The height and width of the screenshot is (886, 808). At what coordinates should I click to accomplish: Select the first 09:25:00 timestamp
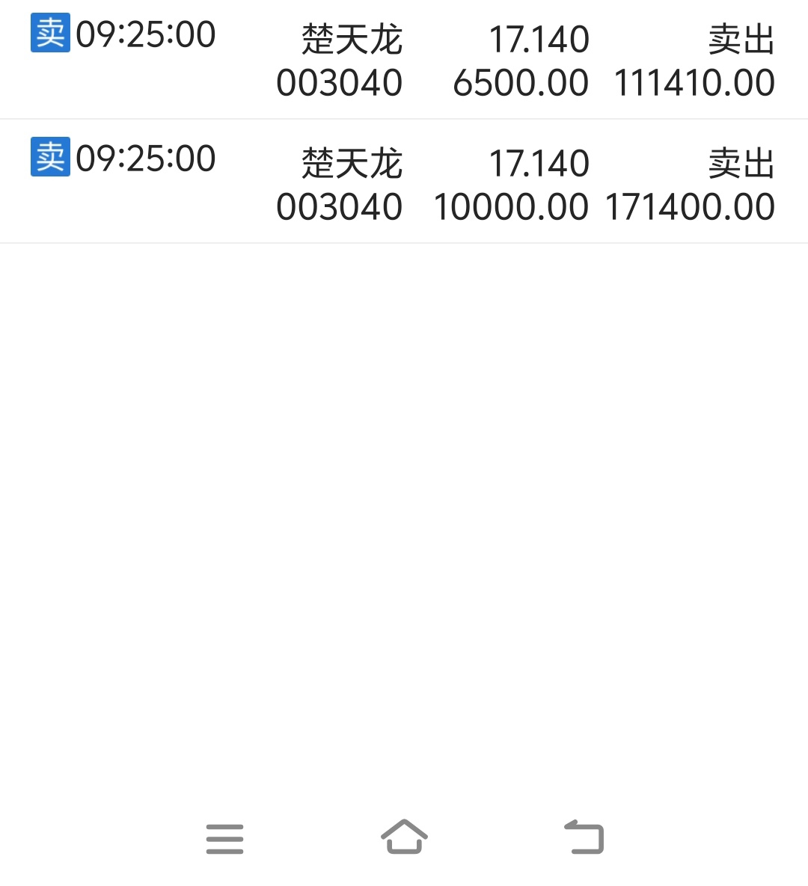(145, 34)
